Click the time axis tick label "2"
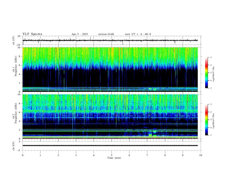 [x=58, y=155]
